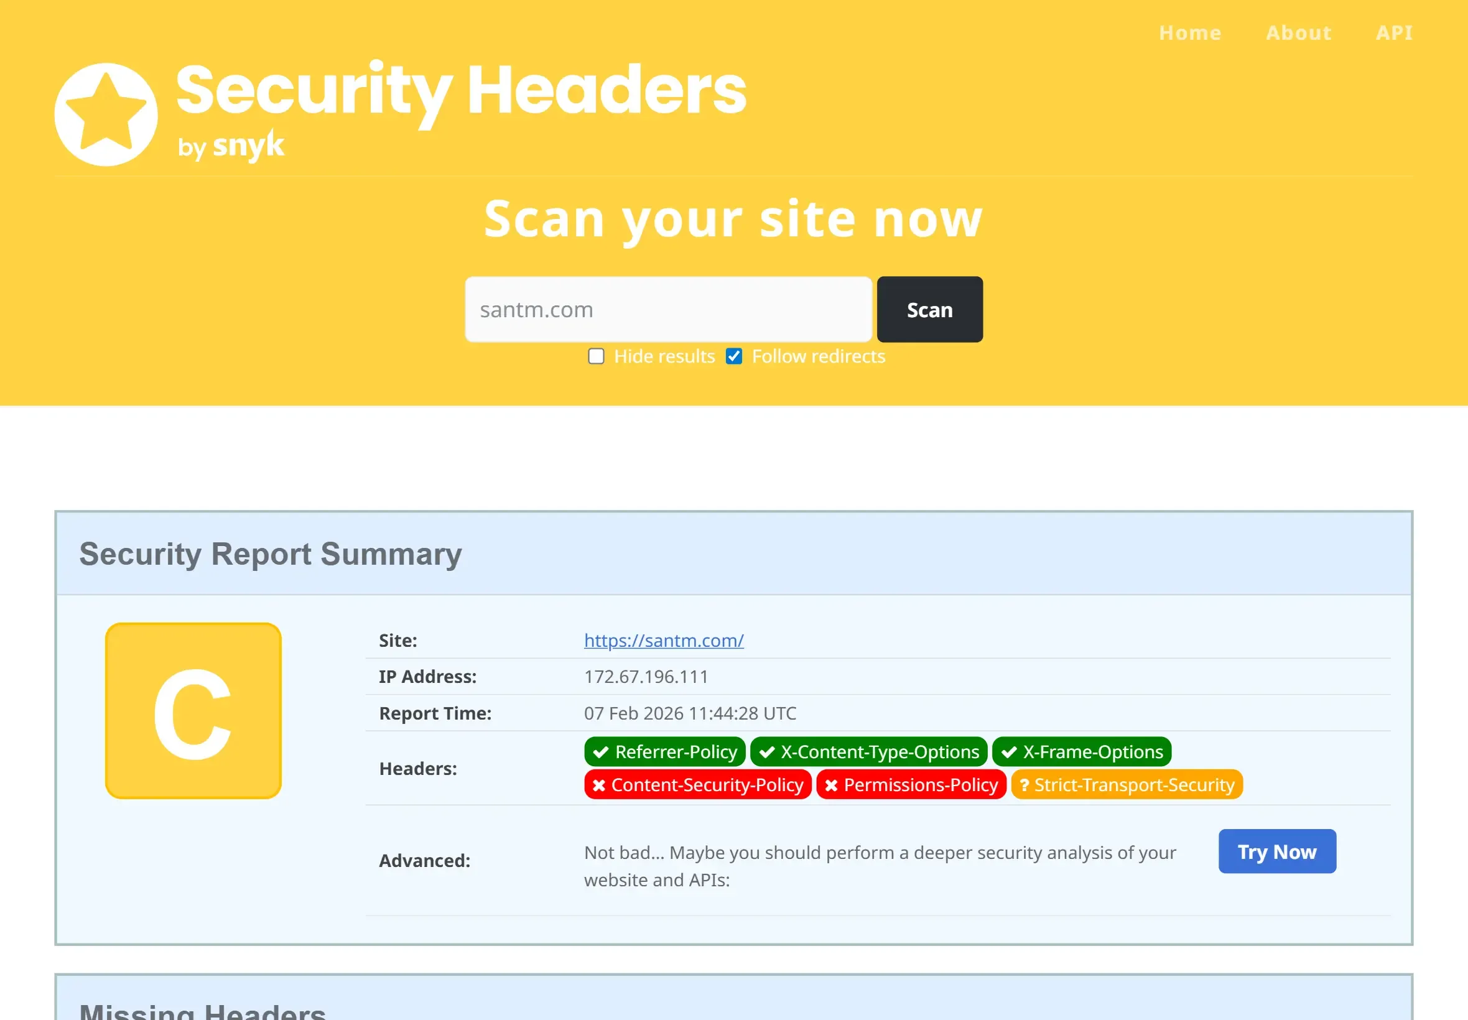Click the Follow redirects label text
Screen dimensions: 1468x1020
(x=818, y=356)
